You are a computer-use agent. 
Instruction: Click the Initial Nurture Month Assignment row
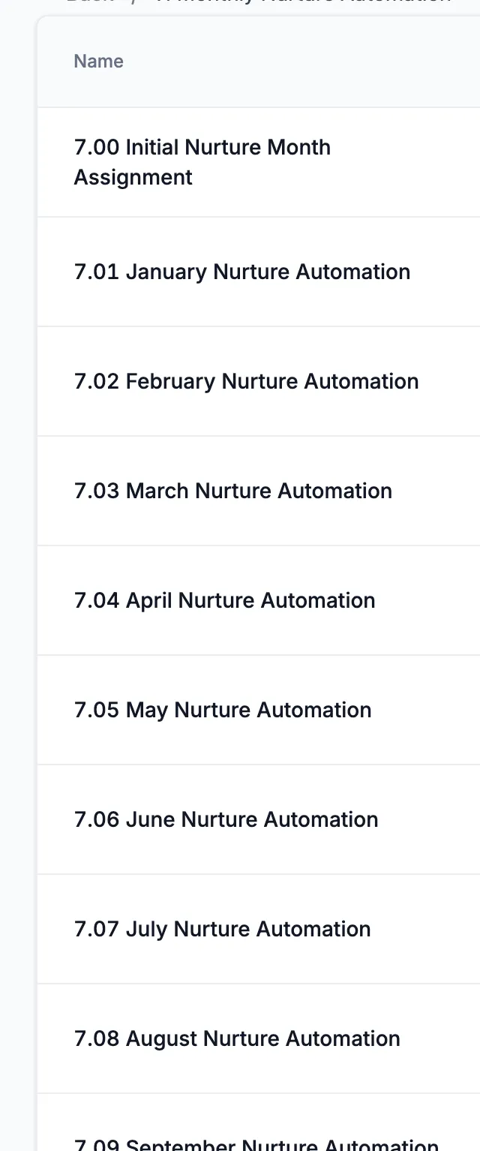pos(259,162)
